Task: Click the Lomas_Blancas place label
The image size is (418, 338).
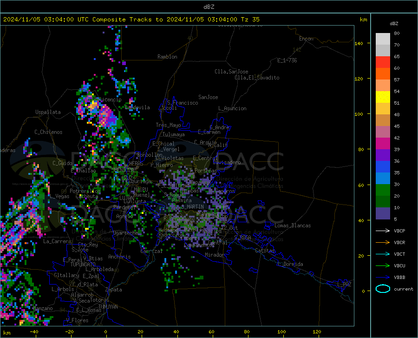Action: coord(293,225)
